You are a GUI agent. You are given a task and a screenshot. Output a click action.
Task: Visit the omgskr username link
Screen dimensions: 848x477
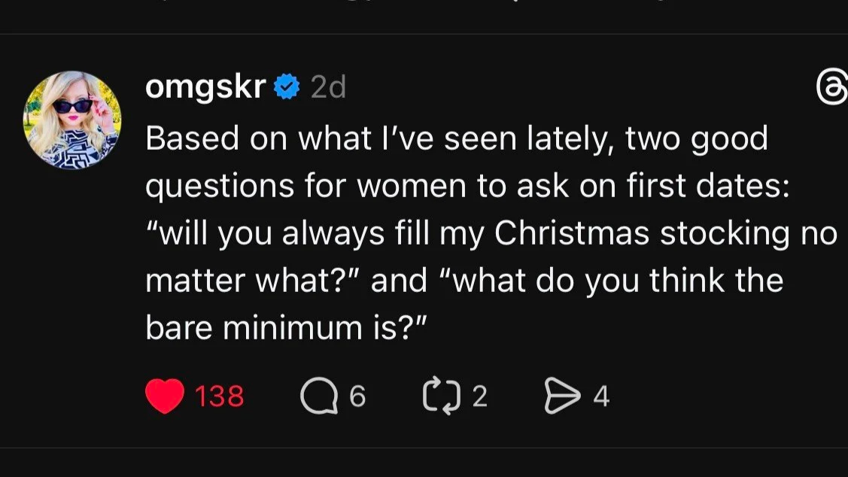(x=205, y=88)
